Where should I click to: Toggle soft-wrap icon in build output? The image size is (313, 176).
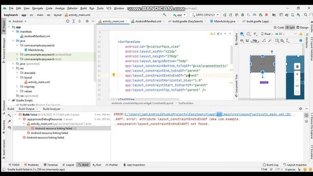click(307, 115)
